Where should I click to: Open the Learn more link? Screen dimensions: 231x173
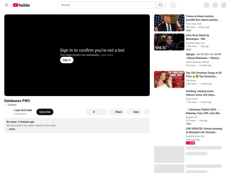tap(107, 55)
